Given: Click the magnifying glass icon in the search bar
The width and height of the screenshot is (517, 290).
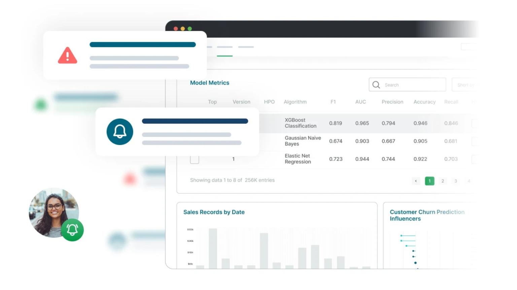Looking at the screenshot, I should (376, 85).
